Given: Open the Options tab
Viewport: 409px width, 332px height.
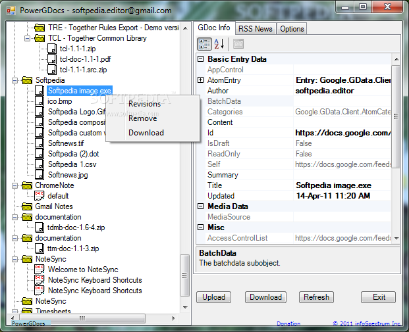Looking at the screenshot, I should 292,29.
